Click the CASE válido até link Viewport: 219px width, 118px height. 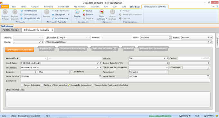[160, 116]
